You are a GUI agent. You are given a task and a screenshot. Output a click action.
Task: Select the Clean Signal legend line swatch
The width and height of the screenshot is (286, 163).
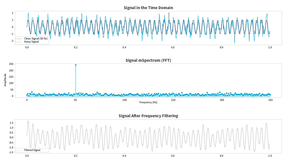click(19, 38)
